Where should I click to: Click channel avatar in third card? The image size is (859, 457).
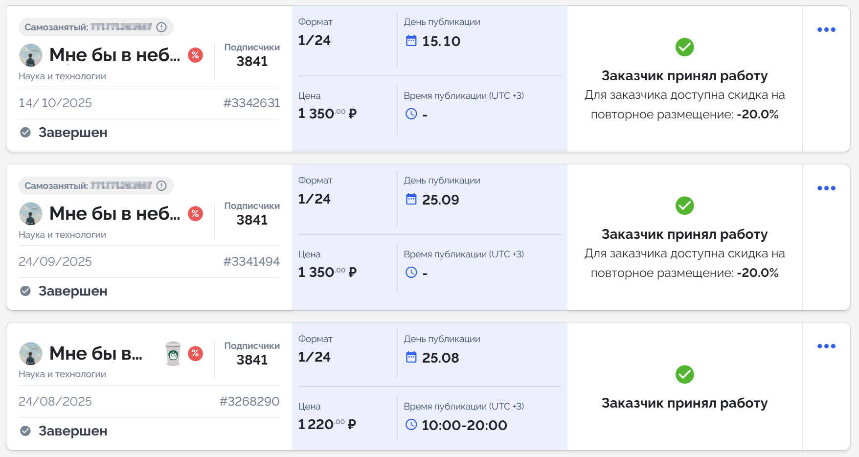pyautogui.click(x=30, y=353)
